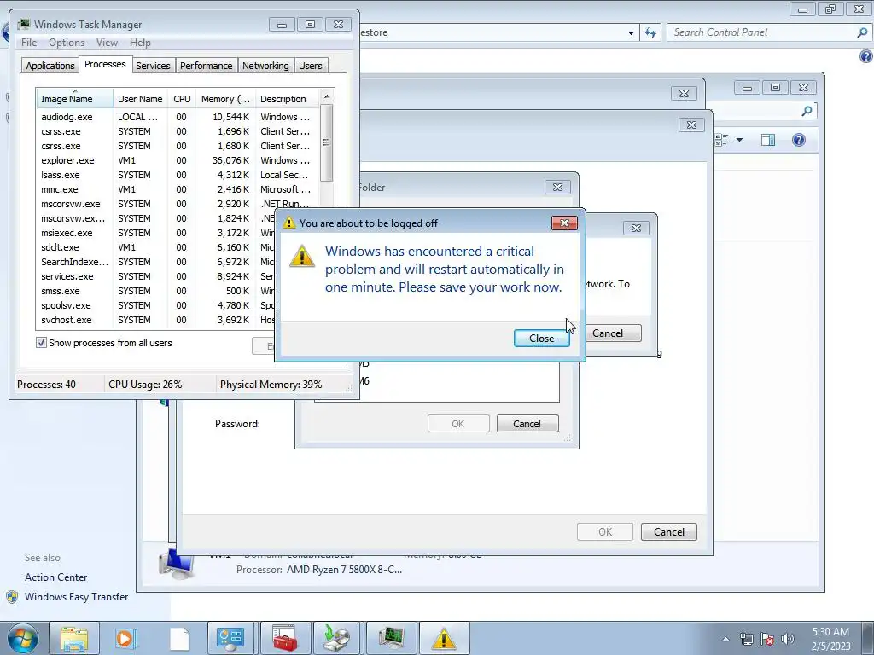Select the sdclt.exe process row
Viewport: 874px width, 655px height.
tap(156, 247)
